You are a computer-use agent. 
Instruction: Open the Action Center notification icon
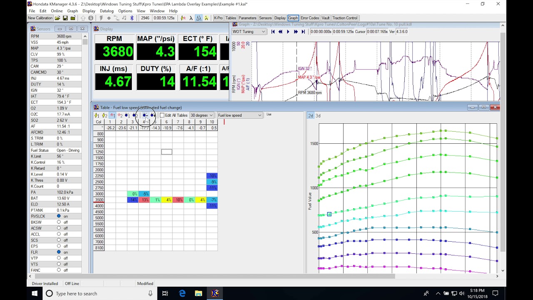tap(496, 293)
